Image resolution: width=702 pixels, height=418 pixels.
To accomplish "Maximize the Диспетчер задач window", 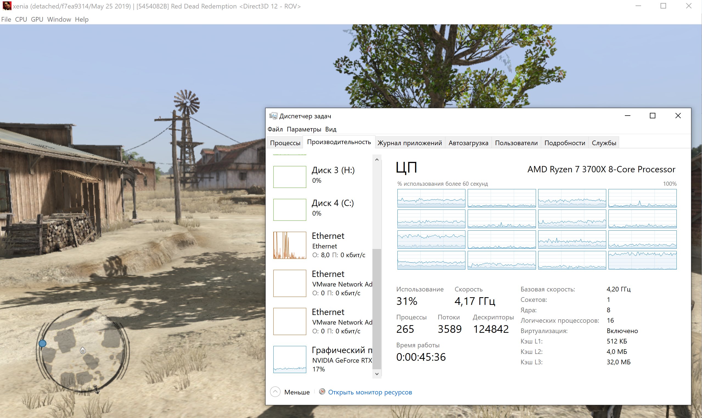I will click(652, 116).
